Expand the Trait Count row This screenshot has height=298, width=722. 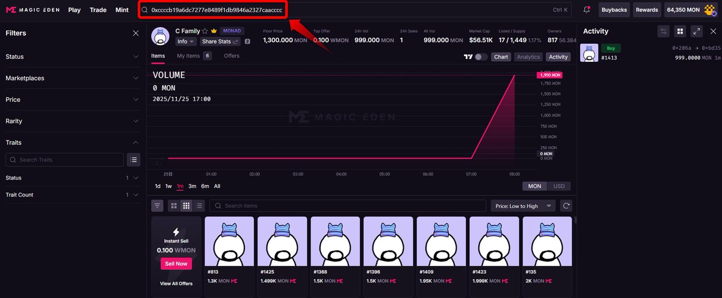(72, 195)
